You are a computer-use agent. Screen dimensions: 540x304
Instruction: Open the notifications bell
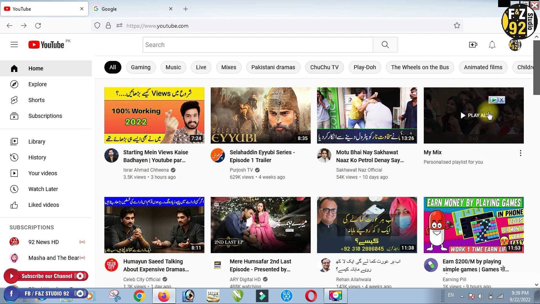tap(492, 44)
